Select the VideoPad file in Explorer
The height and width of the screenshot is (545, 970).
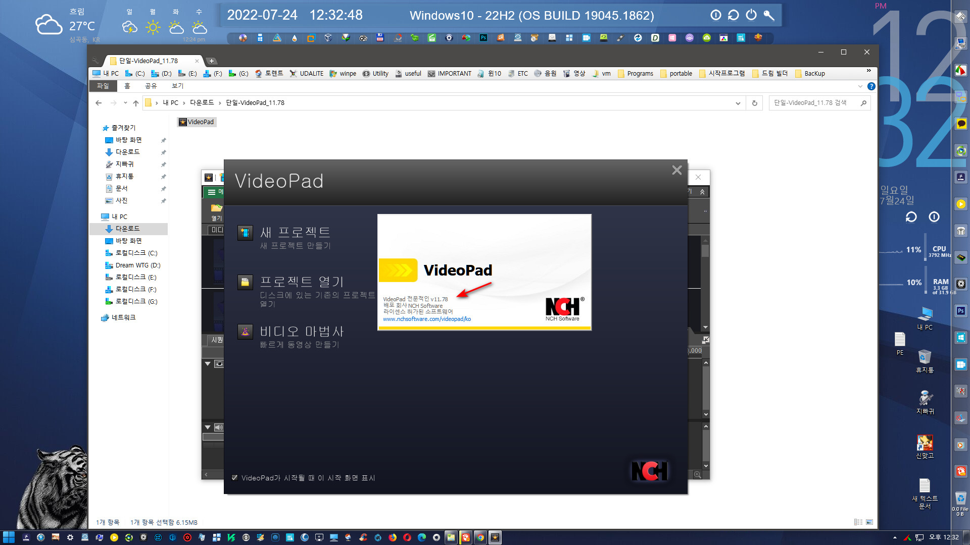(197, 122)
